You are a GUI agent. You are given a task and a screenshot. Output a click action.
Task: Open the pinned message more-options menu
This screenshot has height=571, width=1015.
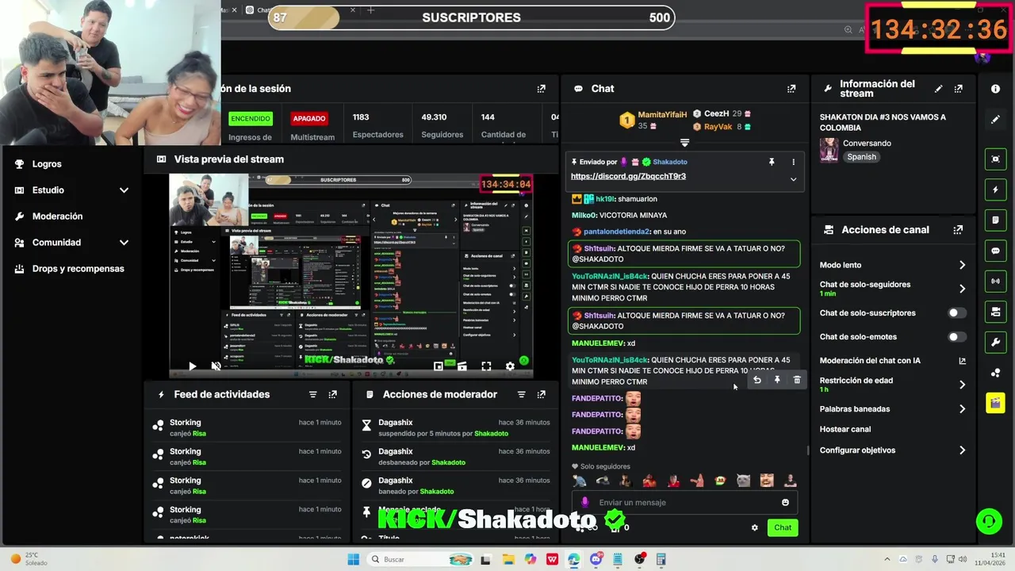pyautogui.click(x=793, y=162)
